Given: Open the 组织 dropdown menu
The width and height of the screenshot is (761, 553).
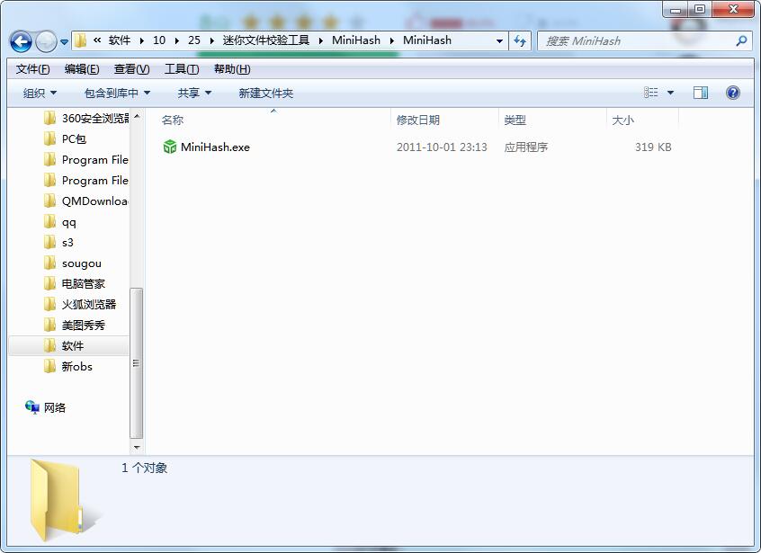Looking at the screenshot, I should (40, 93).
